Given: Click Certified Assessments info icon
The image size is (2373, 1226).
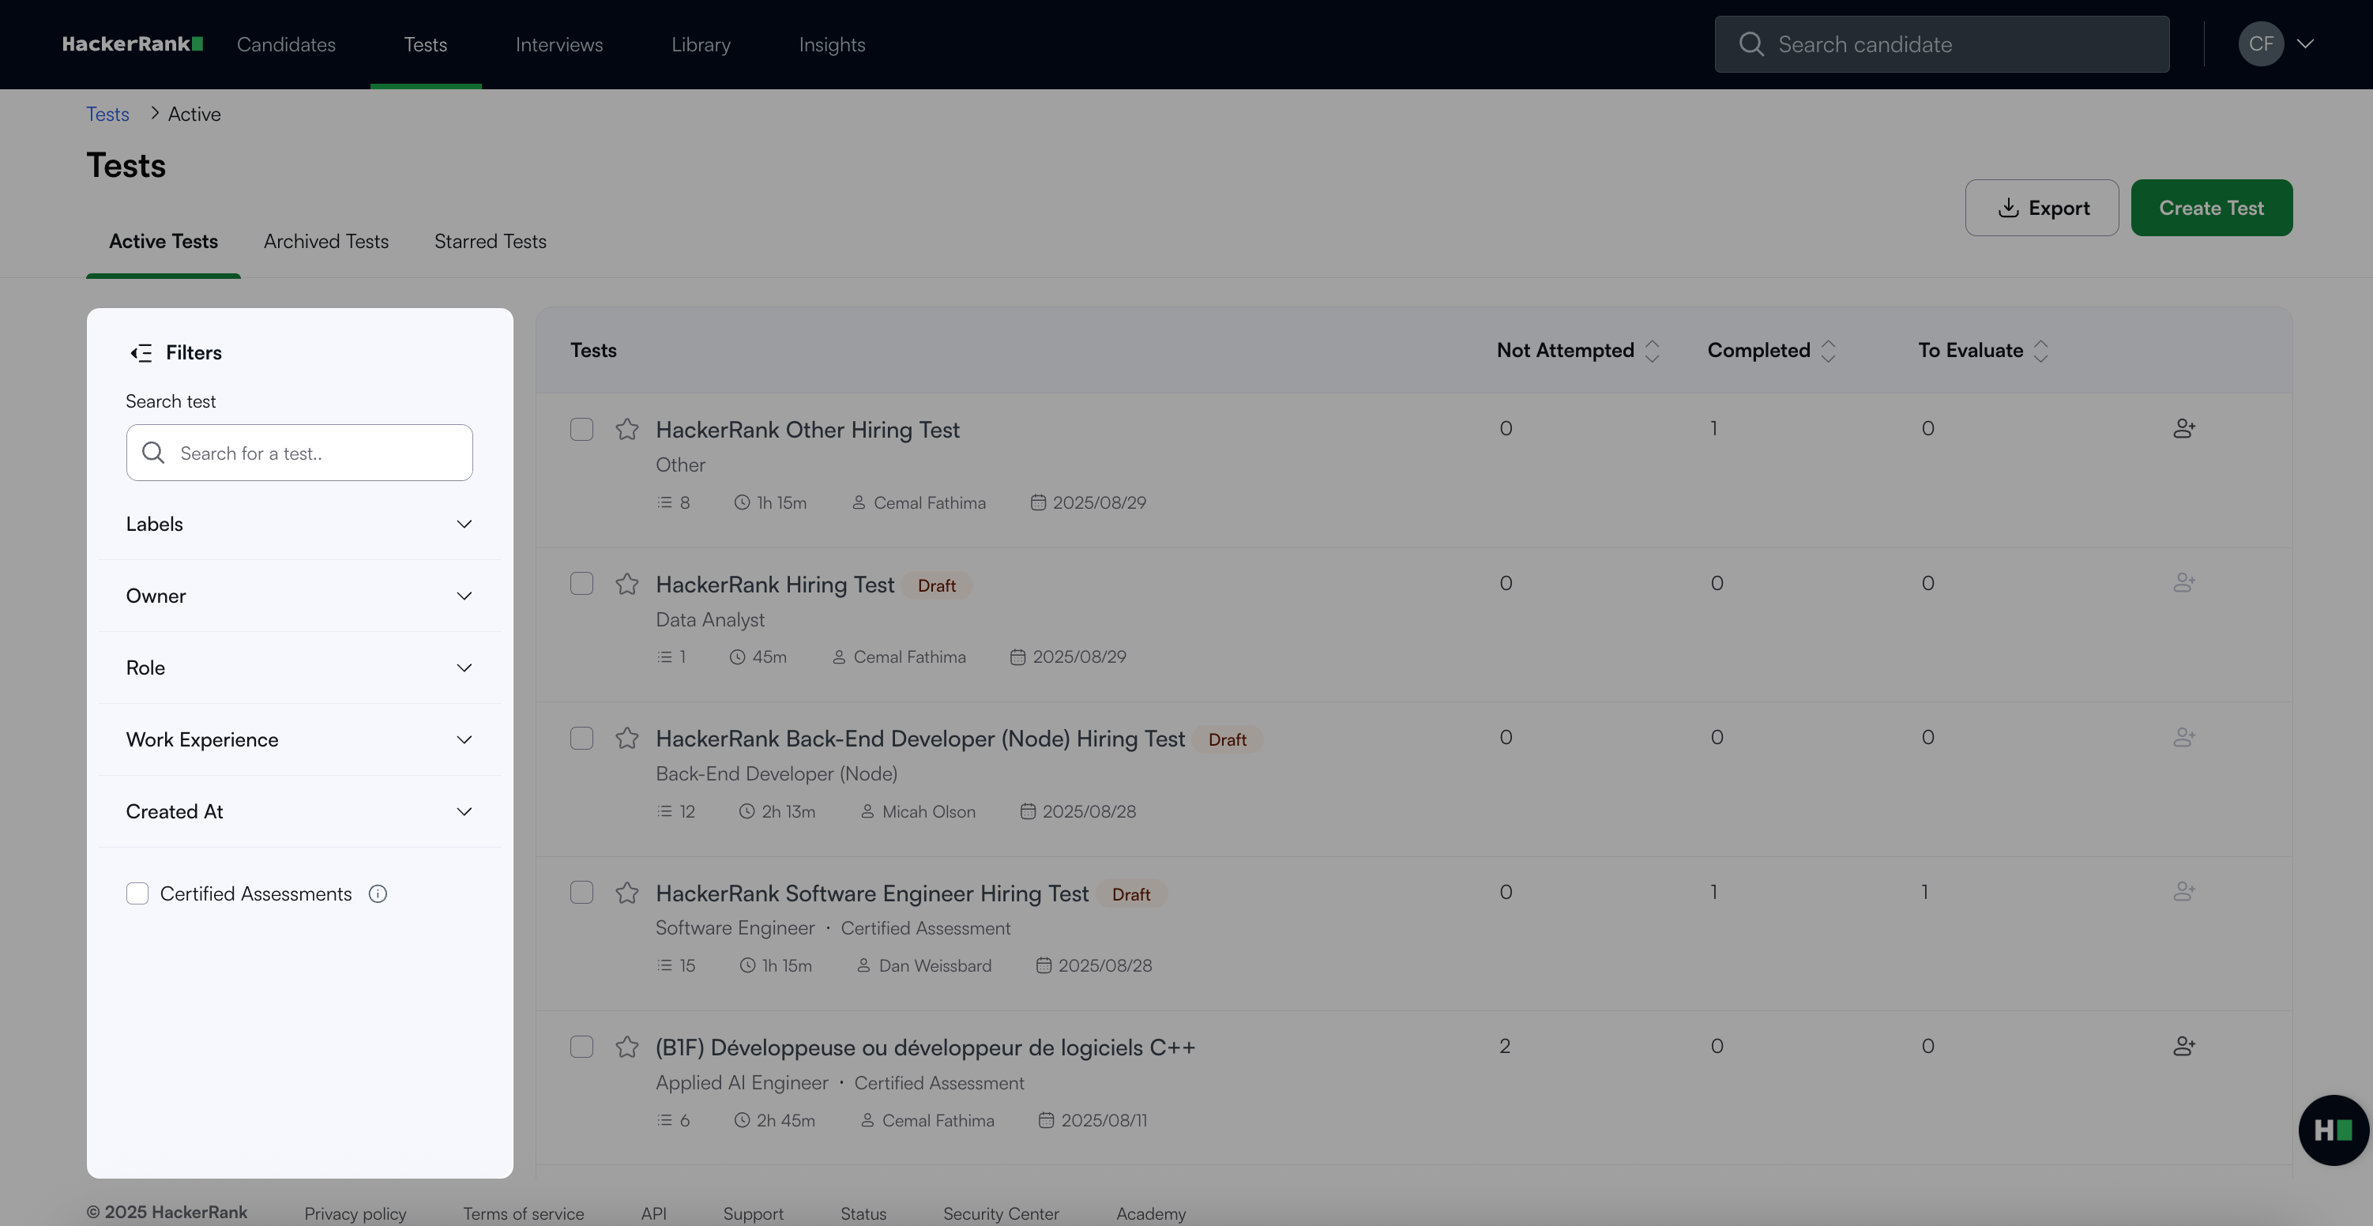Looking at the screenshot, I should [x=378, y=893].
